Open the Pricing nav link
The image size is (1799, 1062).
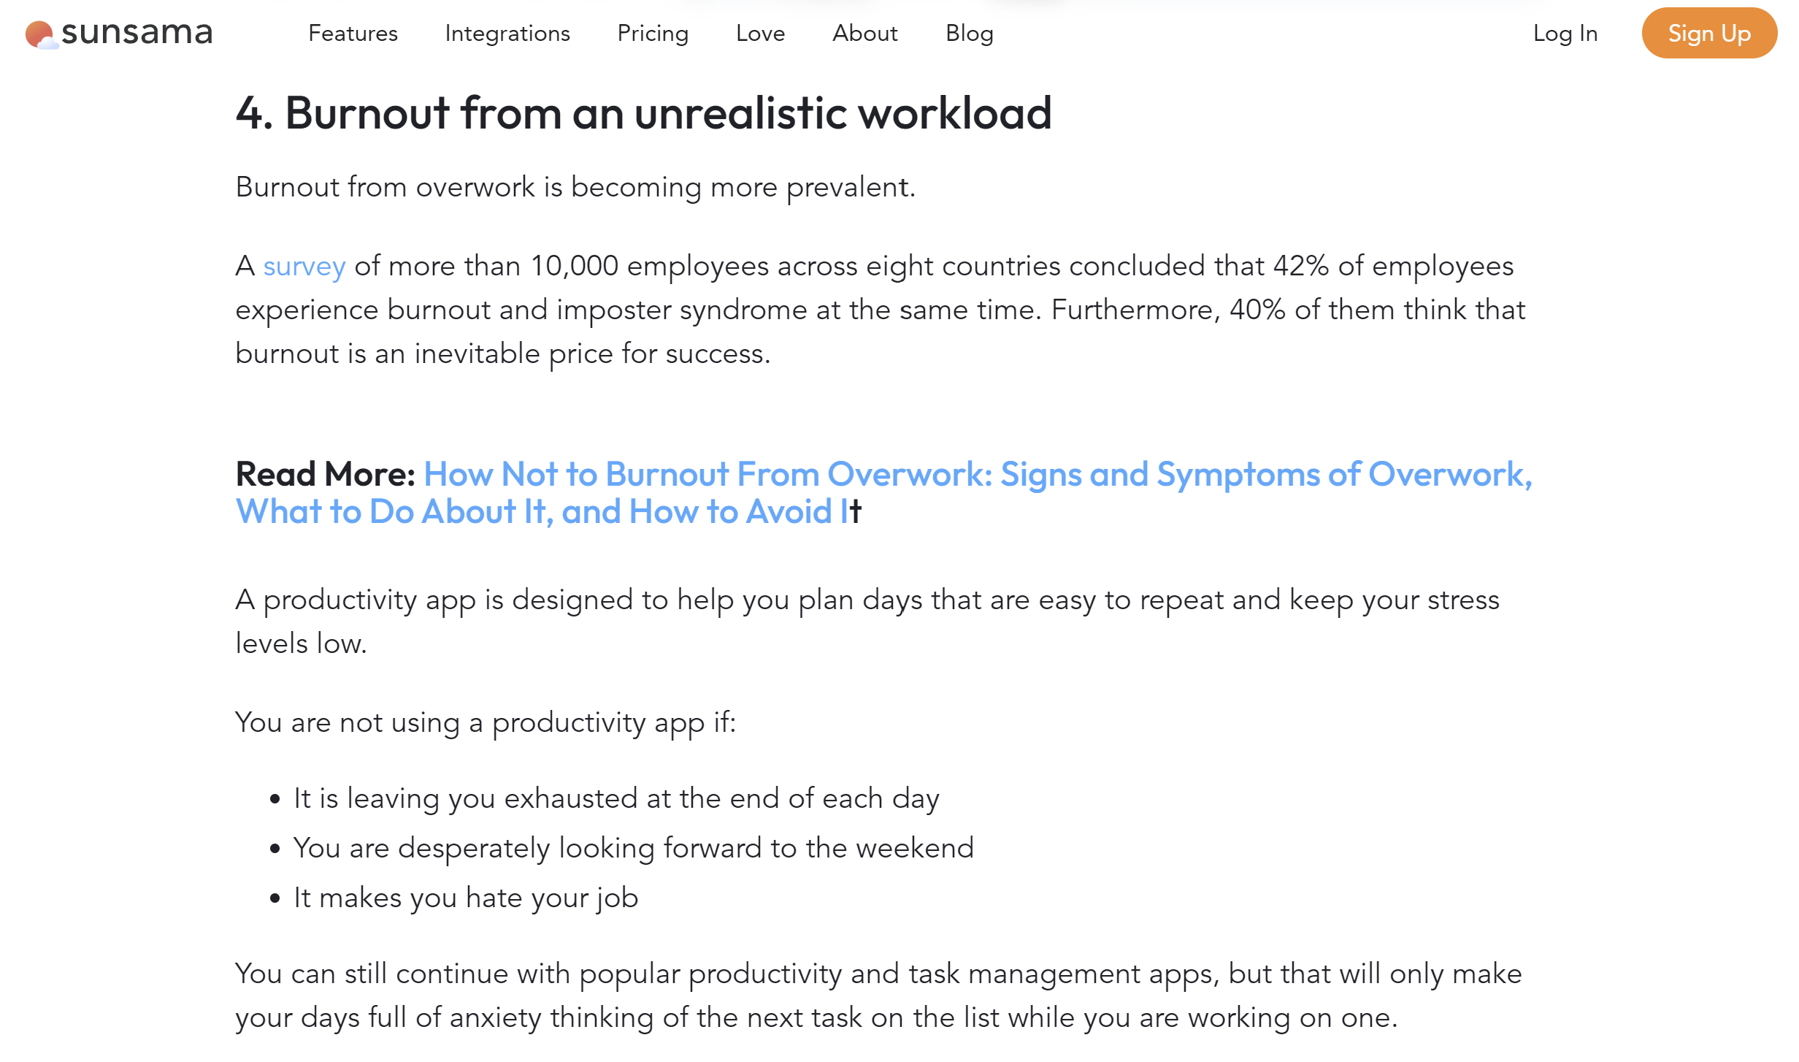point(653,34)
